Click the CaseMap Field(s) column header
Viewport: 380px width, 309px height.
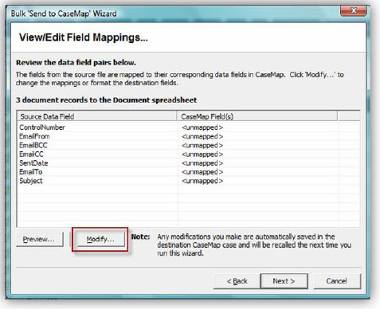[257, 116]
